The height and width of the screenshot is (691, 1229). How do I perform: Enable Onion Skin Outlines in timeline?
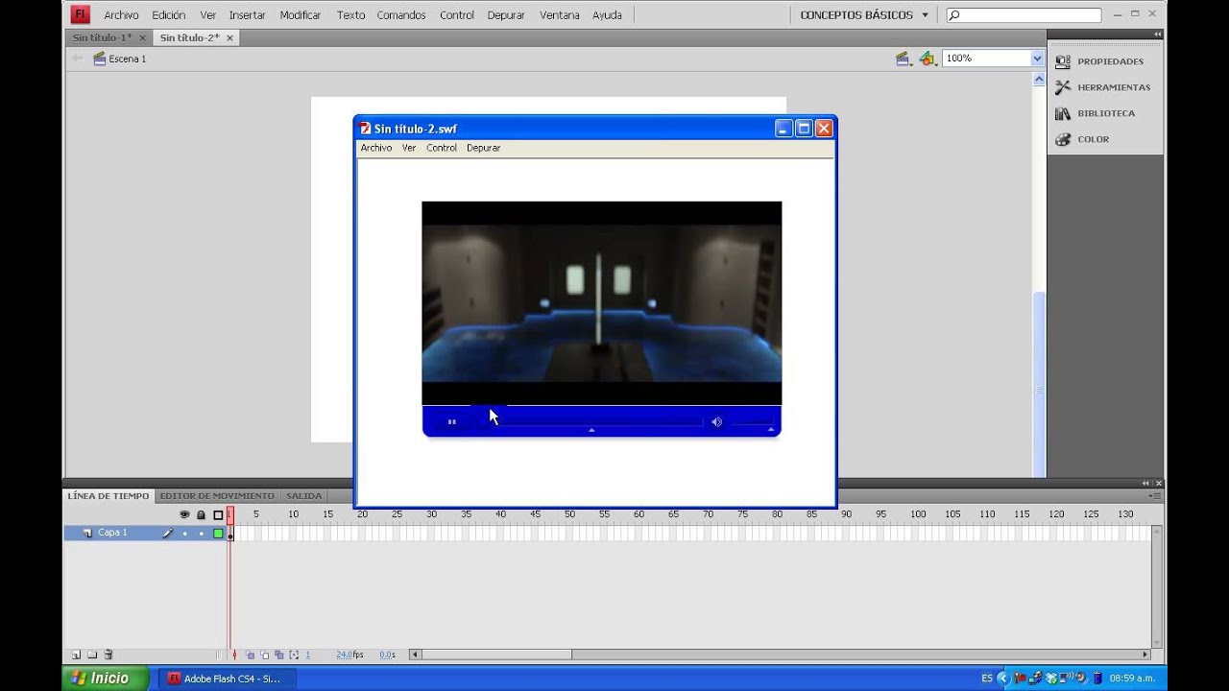265,655
